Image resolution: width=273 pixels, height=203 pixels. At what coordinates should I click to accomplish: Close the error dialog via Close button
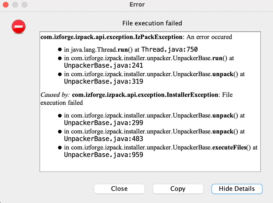119,189
